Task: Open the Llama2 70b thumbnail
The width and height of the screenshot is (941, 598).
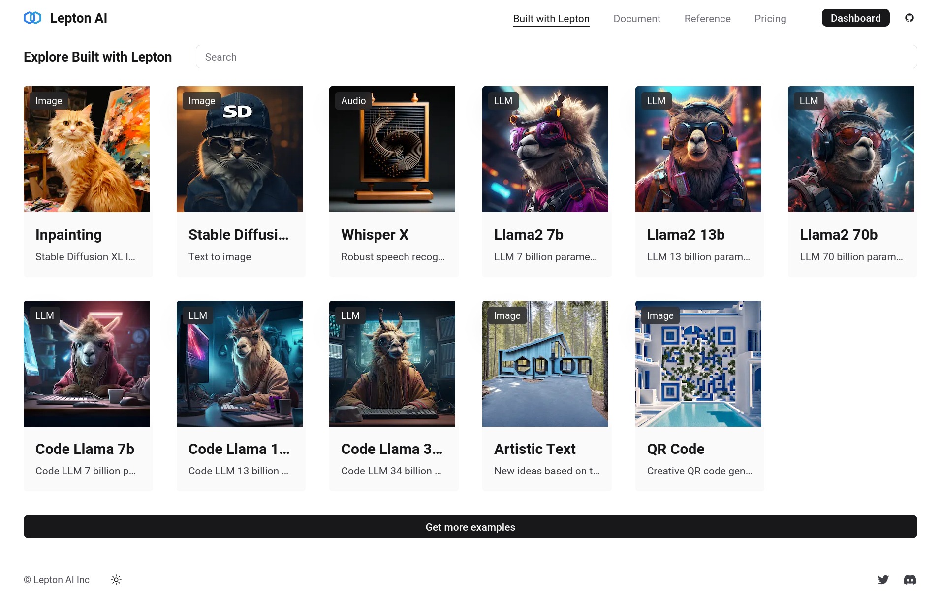Action: 851,149
